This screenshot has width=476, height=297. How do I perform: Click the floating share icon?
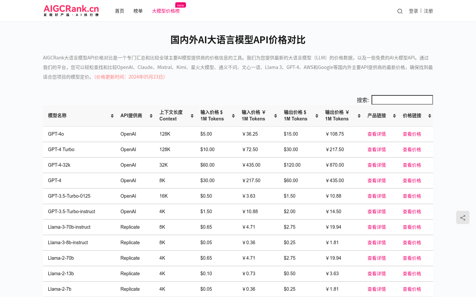tap(463, 217)
